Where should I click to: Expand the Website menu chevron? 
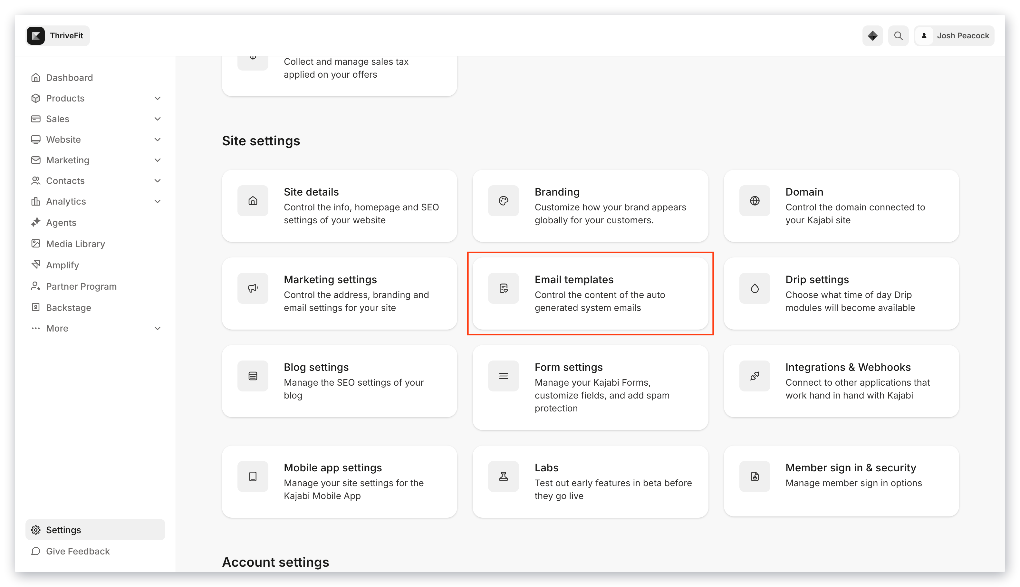(x=157, y=139)
